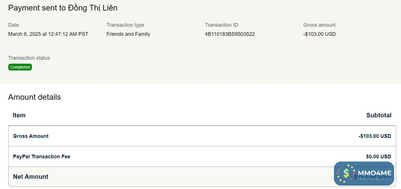The image size is (401, 189).
Task: Click the Payment sent to Đồng Thị Liên heading
Action: pyautogui.click(x=63, y=8)
